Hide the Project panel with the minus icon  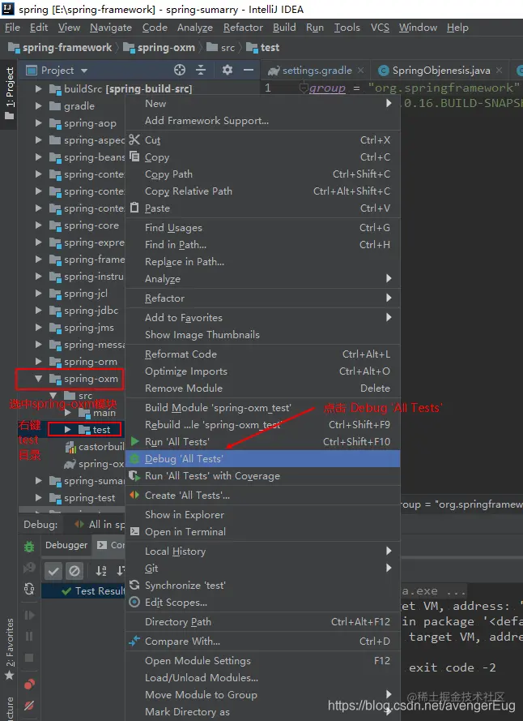point(249,70)
